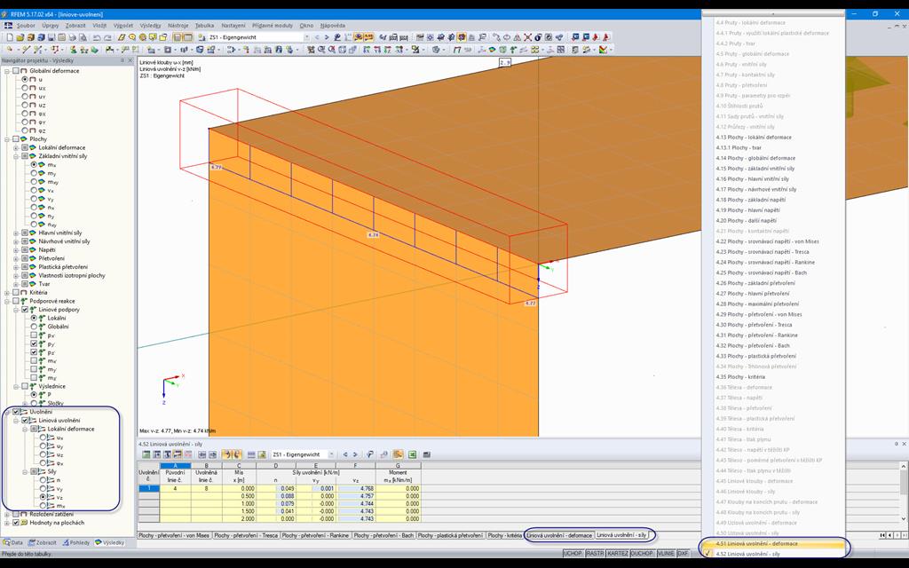
Task: Open the Nástroje menu
Action: tap(178, 26)
